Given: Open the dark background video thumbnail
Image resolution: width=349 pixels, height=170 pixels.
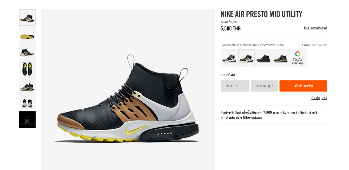Looking at the screenshot, I should coord(27,120).
